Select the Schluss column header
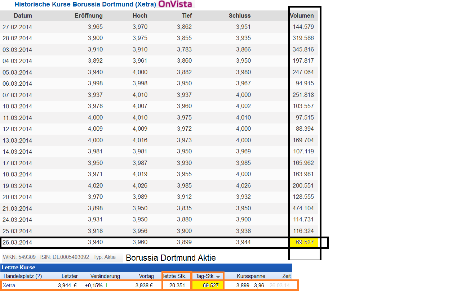Viewport: 475px width, 292px height. (x=240, y=15)
